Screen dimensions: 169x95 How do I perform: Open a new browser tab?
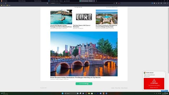coord(96,1)
